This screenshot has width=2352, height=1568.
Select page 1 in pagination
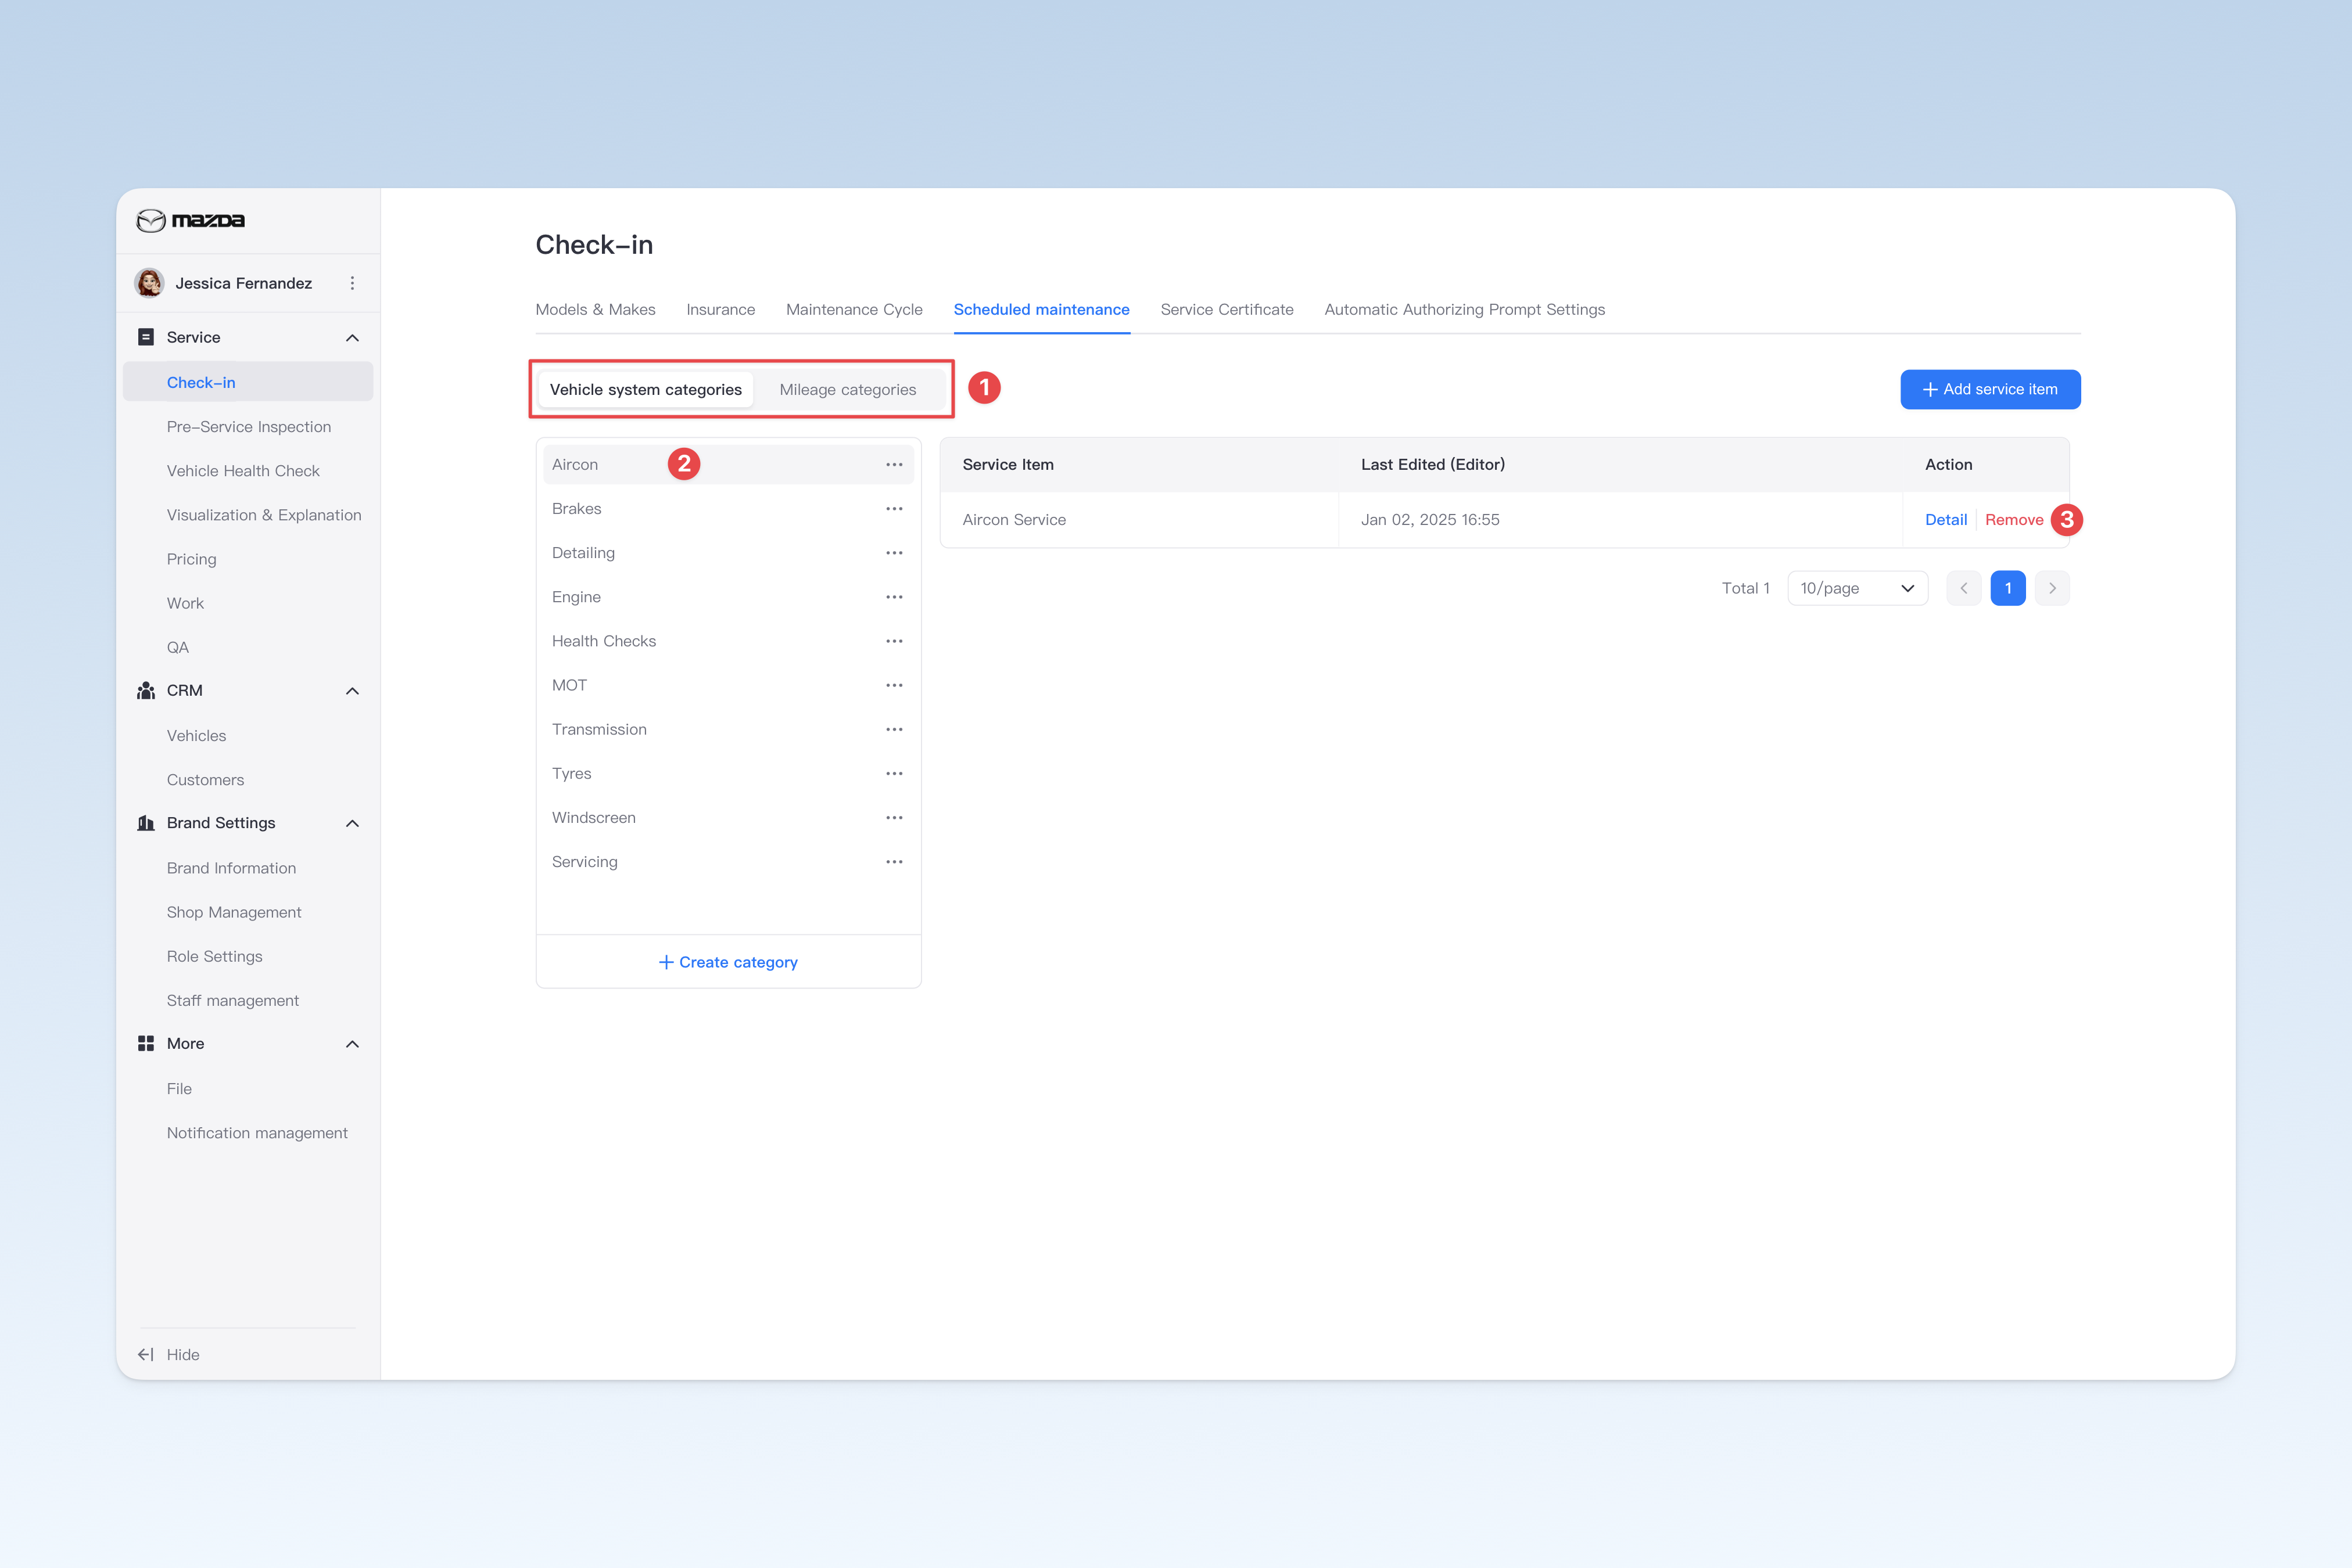click(x=2008, y=588)
